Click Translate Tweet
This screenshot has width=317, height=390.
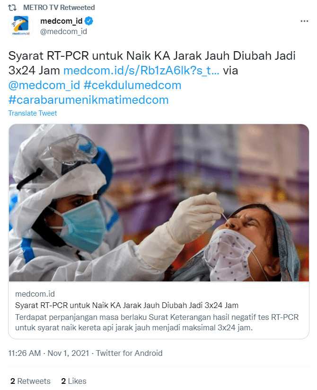(x=33, y=113)
